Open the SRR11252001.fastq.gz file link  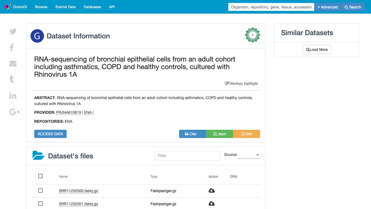pos(79,204)
